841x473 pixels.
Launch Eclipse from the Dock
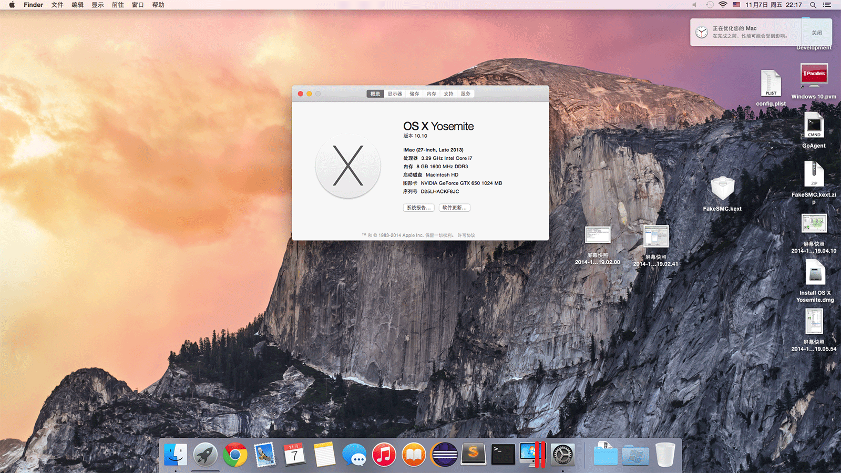444,454
